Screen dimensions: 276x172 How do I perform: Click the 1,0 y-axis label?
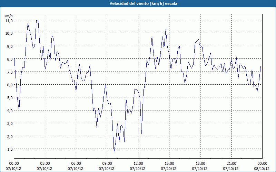click(x=10, y=149)
